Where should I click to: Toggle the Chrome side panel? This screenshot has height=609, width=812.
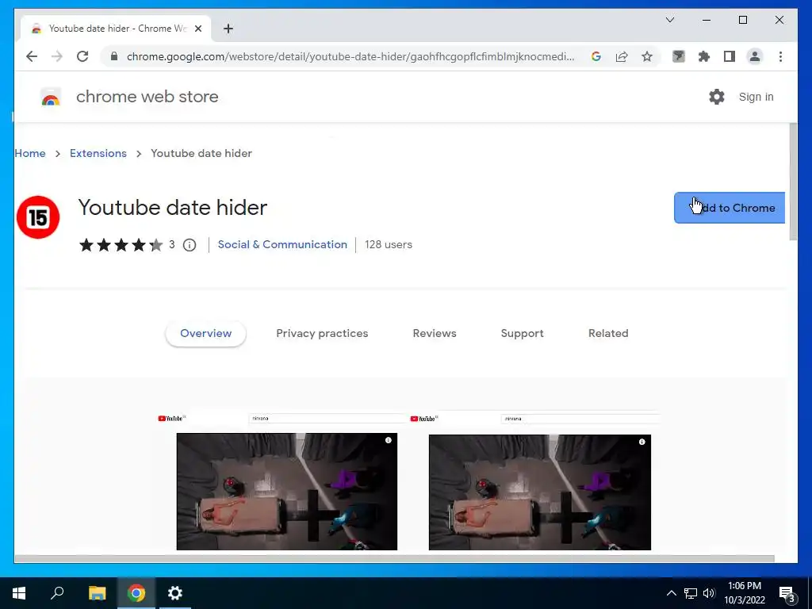[x=730, y=56]
